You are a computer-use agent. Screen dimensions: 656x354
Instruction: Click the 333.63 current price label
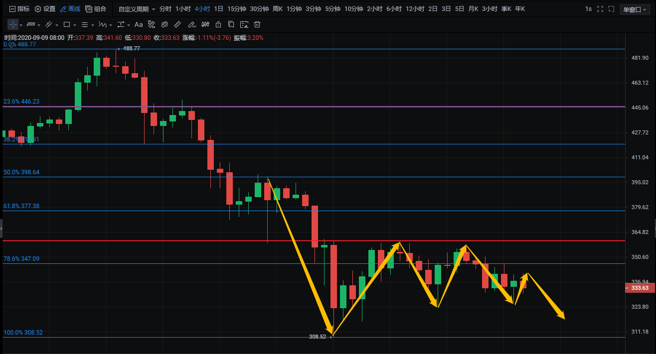tap(640, 288)
